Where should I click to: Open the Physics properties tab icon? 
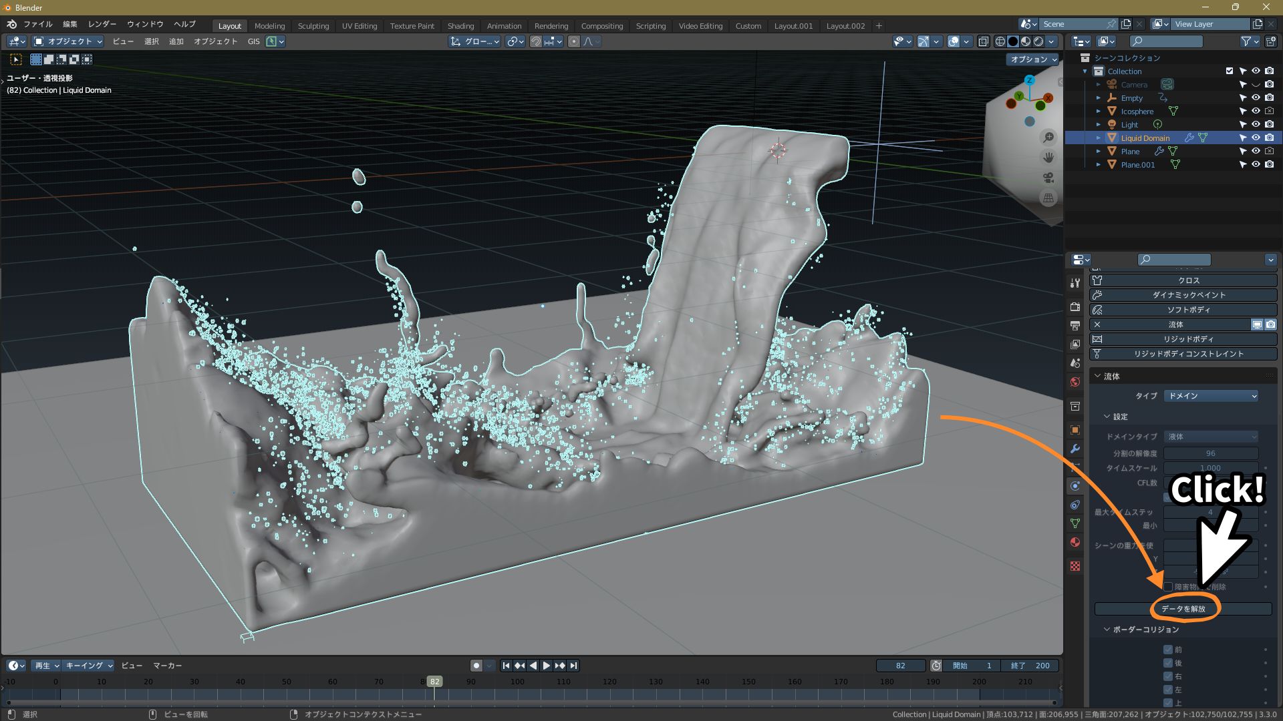pos(1075,486)
